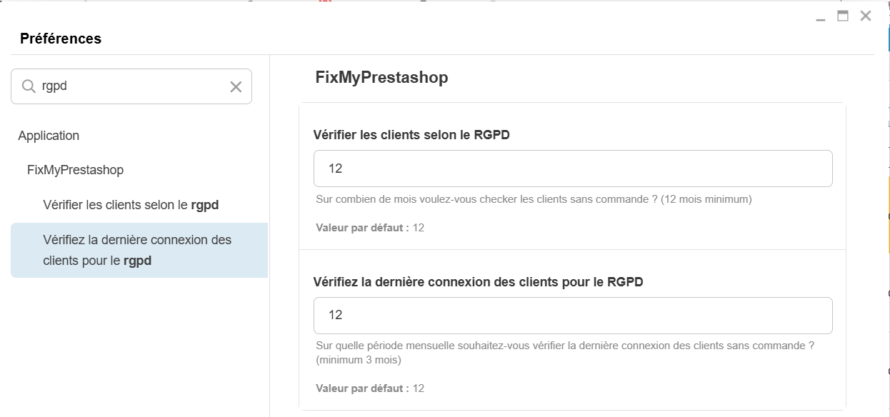The width and height of the screenshot is (890, 417).
Task: Click the input under Vérifier les clients selon le RGPD
Action: point(572,169)
